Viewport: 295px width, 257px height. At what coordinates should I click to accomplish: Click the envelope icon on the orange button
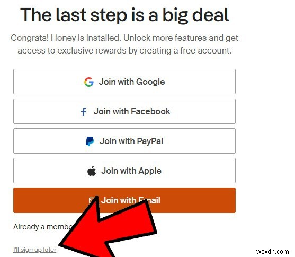point(91,200)
